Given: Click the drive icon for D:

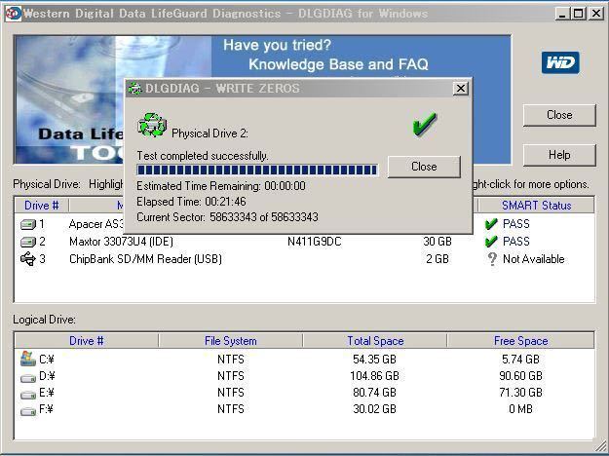Looking at the screenshot, I should coord(28,377).
